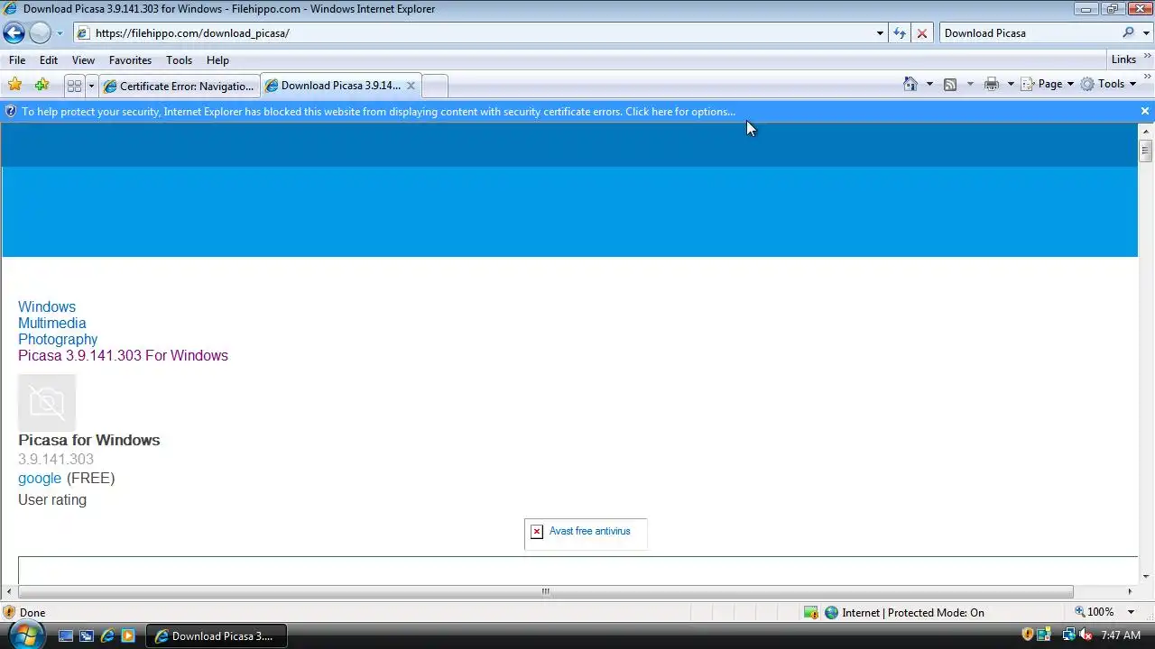The image size is (1155, 649).
Task: Click the information bar security message
Action: pos(378,112)
